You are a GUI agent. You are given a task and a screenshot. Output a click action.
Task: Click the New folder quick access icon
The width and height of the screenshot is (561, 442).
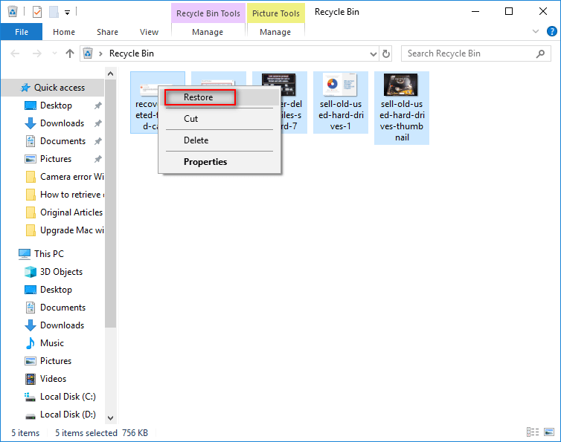(x=54, y=12)
